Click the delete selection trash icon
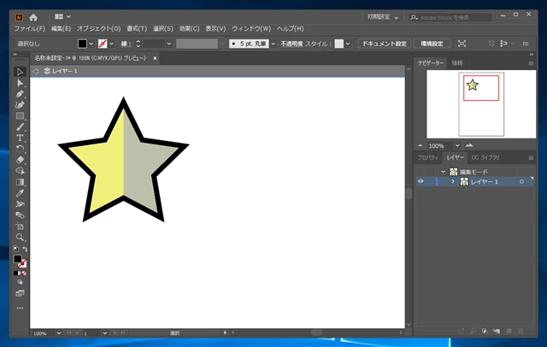This screenshot has width=547, height=347. coord(521,331)
